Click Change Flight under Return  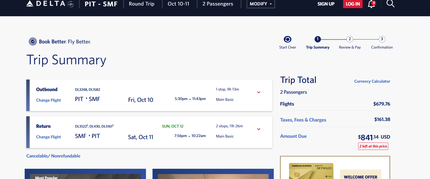[49, 137]
